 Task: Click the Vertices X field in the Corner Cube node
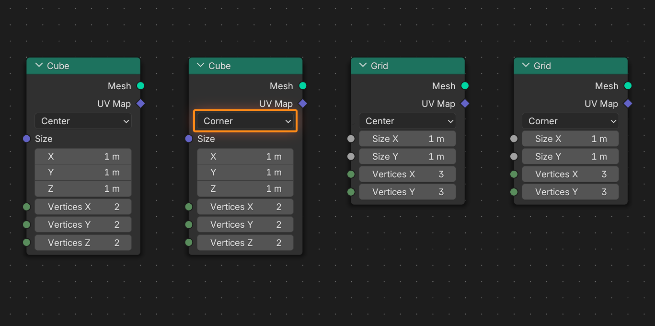[x=245, y=207]
